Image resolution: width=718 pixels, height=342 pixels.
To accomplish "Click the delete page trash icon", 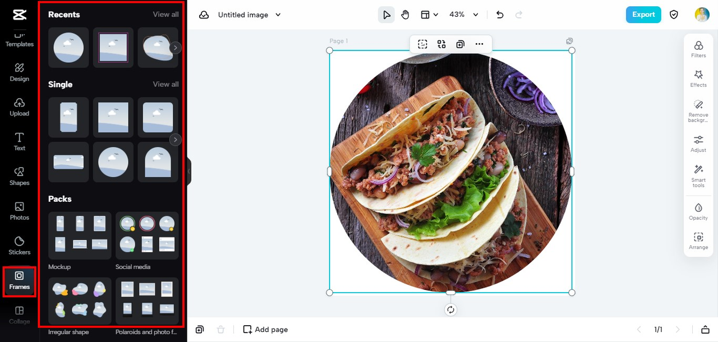I will coord(221,330).
